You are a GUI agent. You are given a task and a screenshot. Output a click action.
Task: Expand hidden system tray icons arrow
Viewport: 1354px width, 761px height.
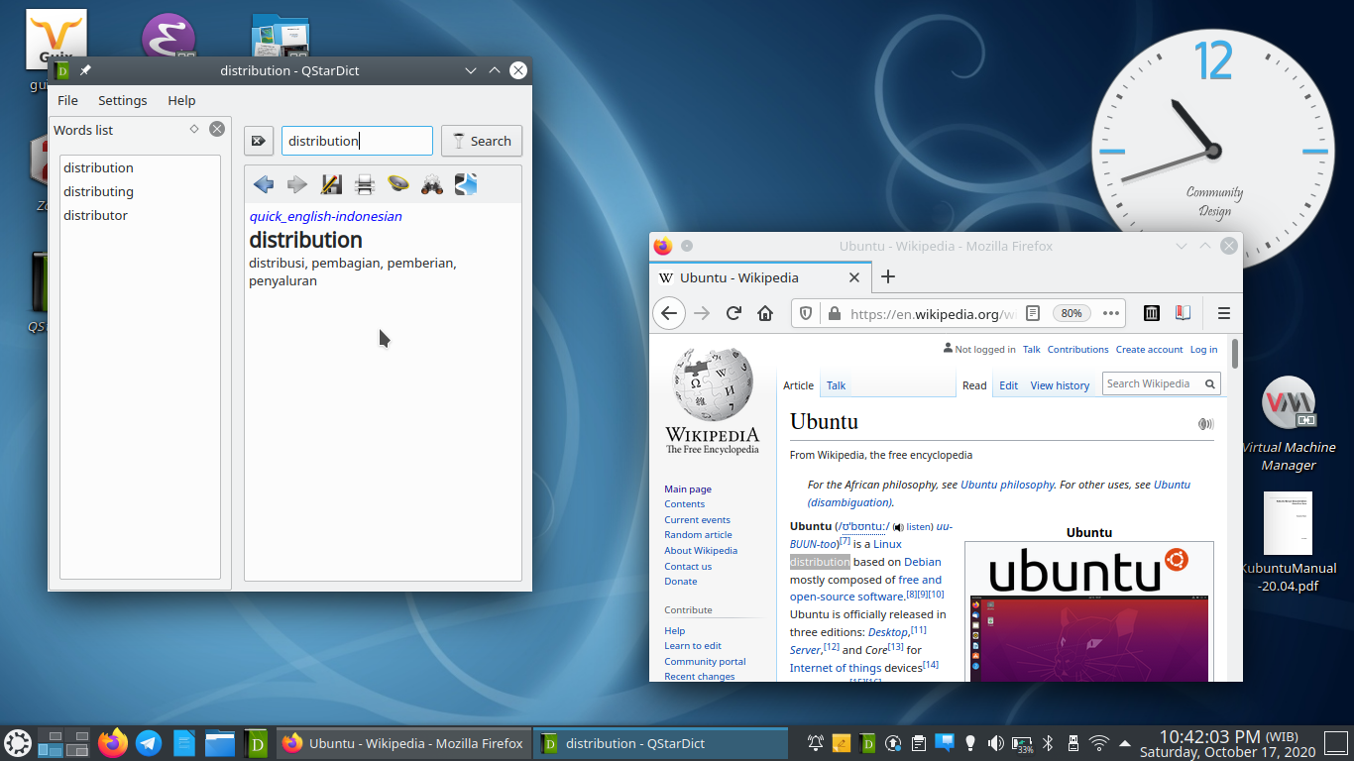[1125, 742]
